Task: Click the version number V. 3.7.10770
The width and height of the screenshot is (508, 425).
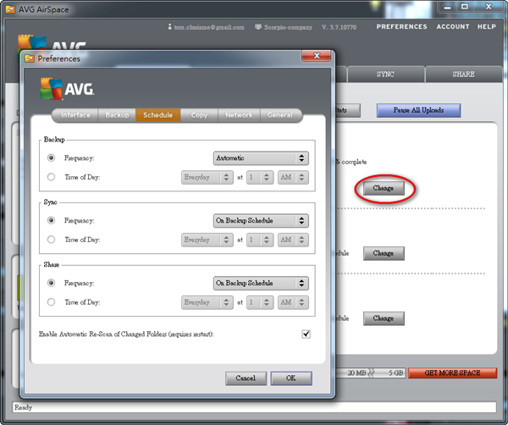Action: pyautogui.click(x=340, y=27)
